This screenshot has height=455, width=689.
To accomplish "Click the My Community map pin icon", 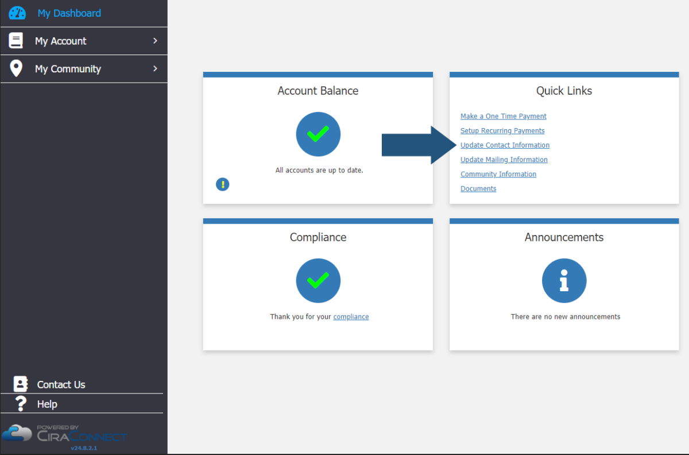I will click(16, 68).
